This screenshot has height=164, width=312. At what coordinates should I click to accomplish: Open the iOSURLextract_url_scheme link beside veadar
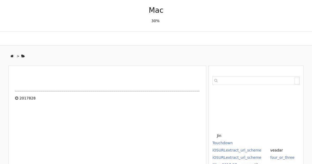(x=237, y=150)
